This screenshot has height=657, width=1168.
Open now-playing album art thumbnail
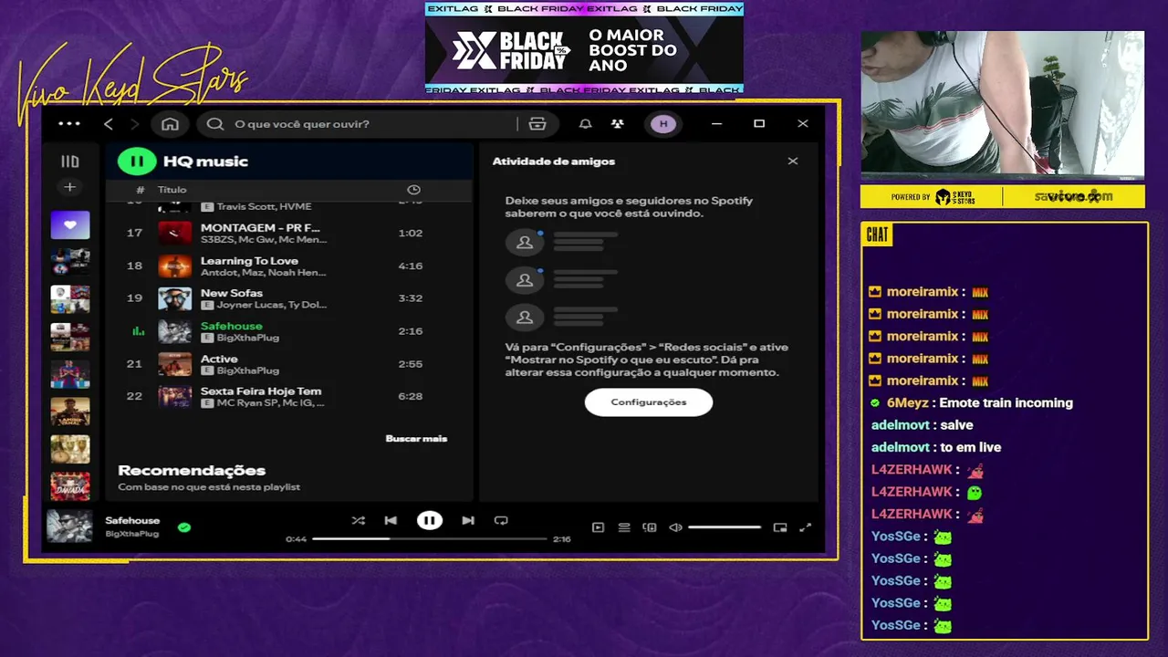click(x=69, y=527)
